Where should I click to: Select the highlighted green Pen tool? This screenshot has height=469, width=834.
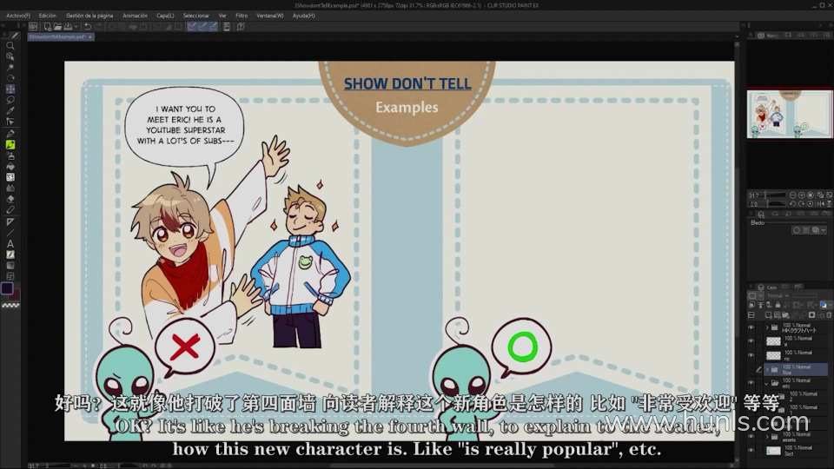pos(10,144)
